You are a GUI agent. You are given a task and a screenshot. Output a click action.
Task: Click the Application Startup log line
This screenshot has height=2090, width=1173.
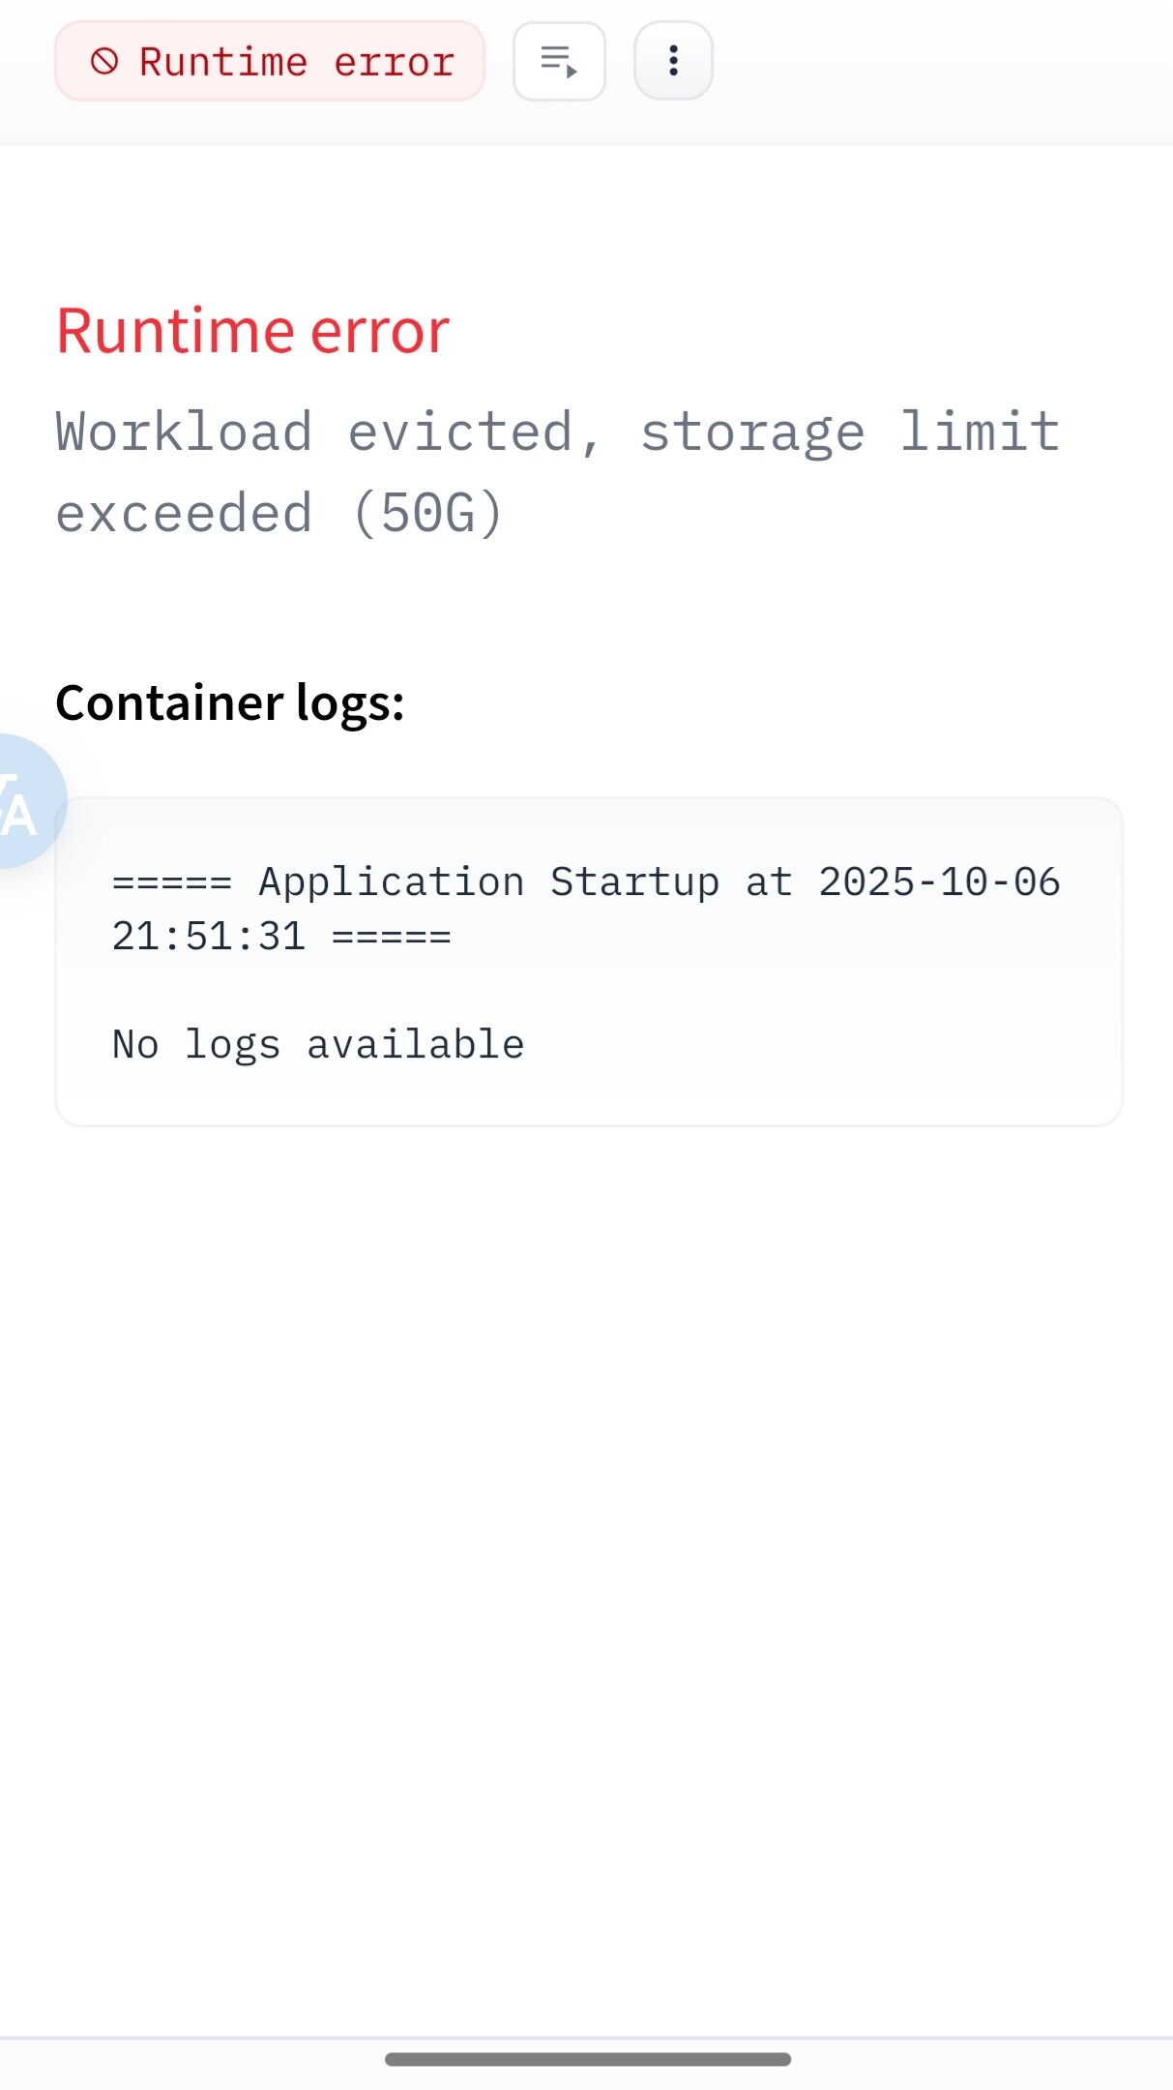point(586,909)
